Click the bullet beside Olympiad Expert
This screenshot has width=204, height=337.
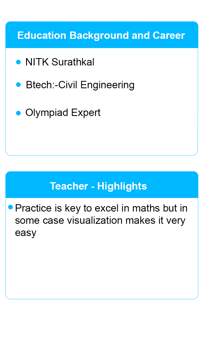coord(18,113)
